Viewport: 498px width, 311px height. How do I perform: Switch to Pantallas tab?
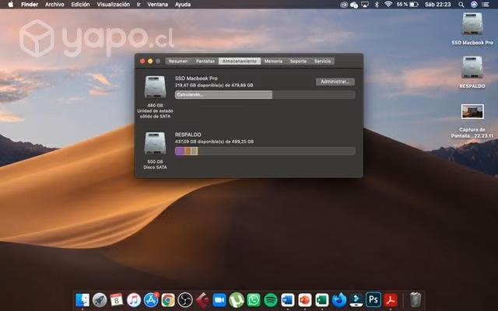tap(205, 61)
